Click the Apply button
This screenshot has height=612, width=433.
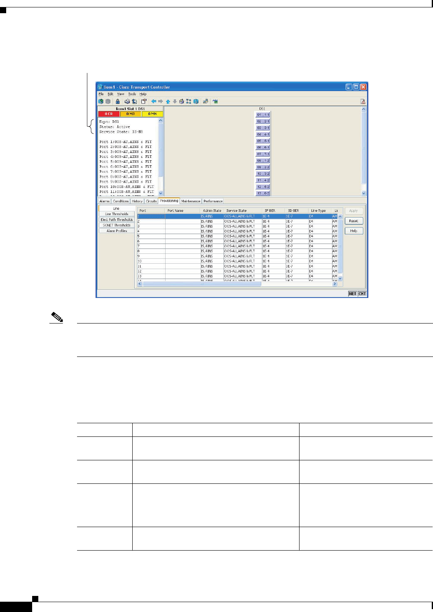[354, 211]
